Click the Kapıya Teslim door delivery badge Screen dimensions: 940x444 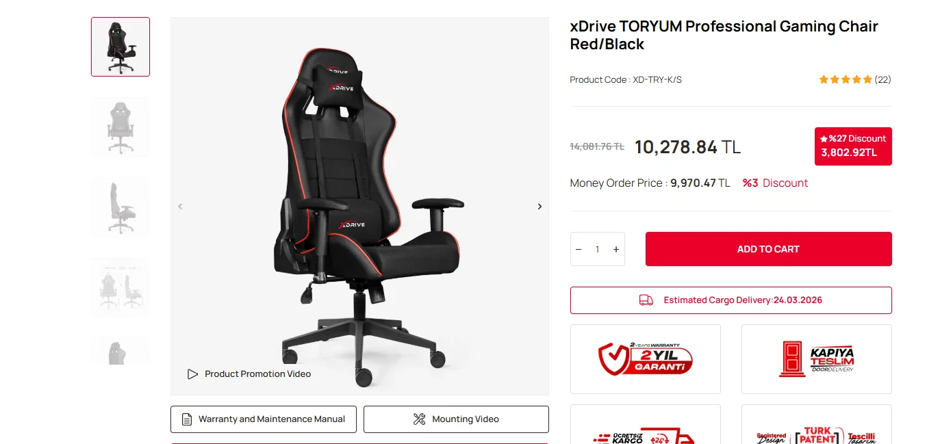click(x=817, y=359)
